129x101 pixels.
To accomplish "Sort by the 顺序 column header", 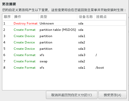I will click(7, 17).
